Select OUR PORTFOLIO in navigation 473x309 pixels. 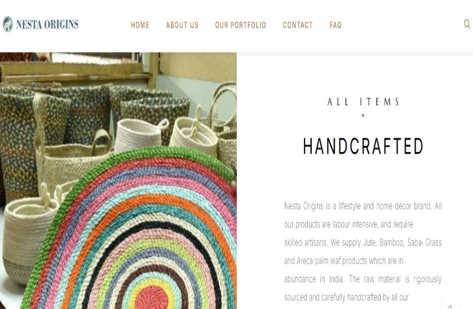[x=241, y=25]
